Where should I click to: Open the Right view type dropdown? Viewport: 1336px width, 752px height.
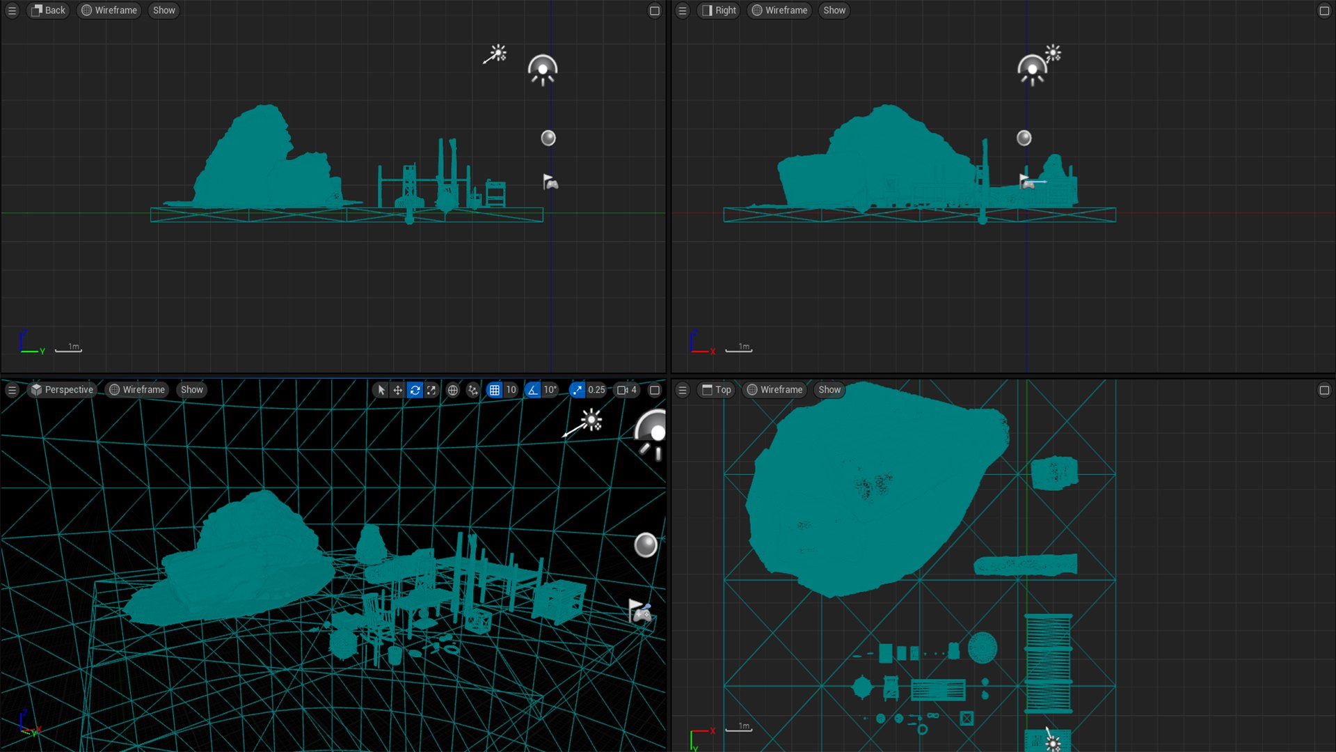tap(719, 10)
